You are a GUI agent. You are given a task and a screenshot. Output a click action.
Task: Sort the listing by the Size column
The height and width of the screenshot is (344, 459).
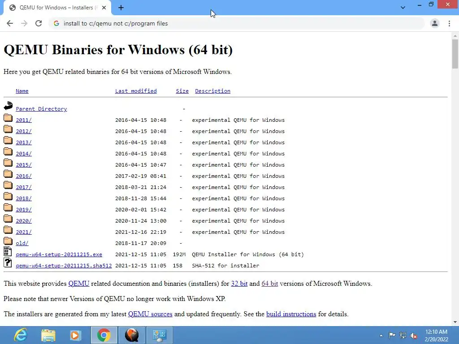pos(182,91)
